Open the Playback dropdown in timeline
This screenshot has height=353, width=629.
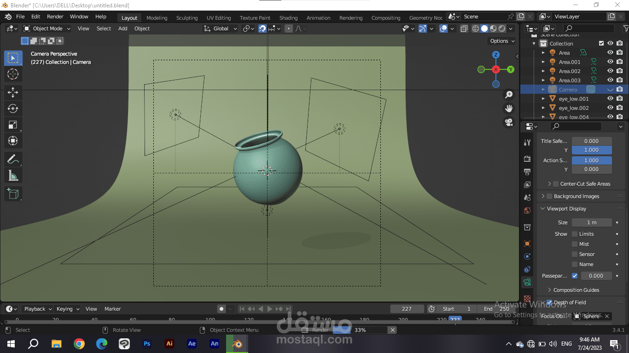[38, 309]
